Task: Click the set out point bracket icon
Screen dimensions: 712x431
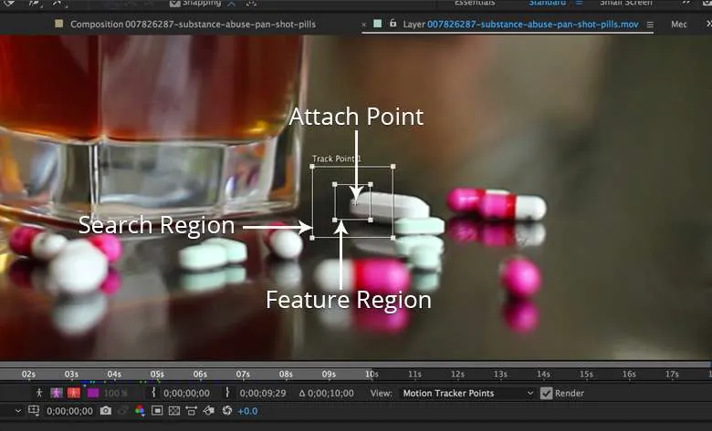Action: click(x=227, y=394)
